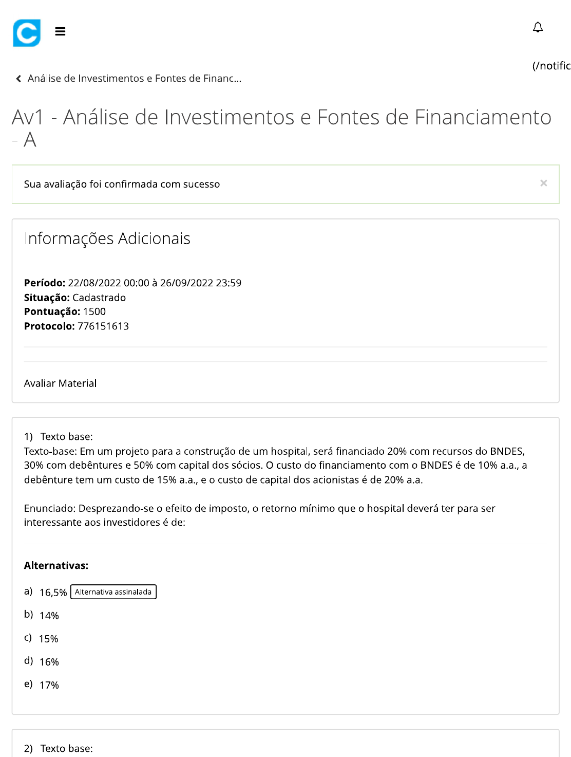The image size is (571, 757).
Task: Select alternative b) 14%
Action: tap(49, 616)
